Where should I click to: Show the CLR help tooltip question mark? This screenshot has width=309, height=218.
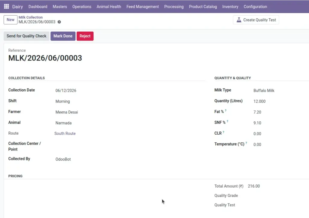[223, 132]
